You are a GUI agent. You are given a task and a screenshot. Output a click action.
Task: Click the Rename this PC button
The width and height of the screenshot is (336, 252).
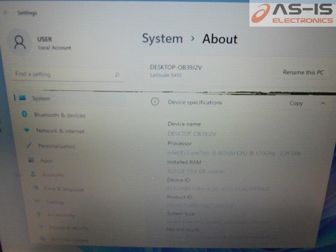click(x=303, y=73)
